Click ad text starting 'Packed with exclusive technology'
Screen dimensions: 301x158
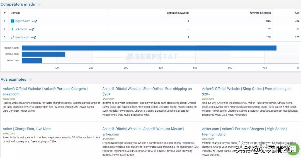point(51,107)
